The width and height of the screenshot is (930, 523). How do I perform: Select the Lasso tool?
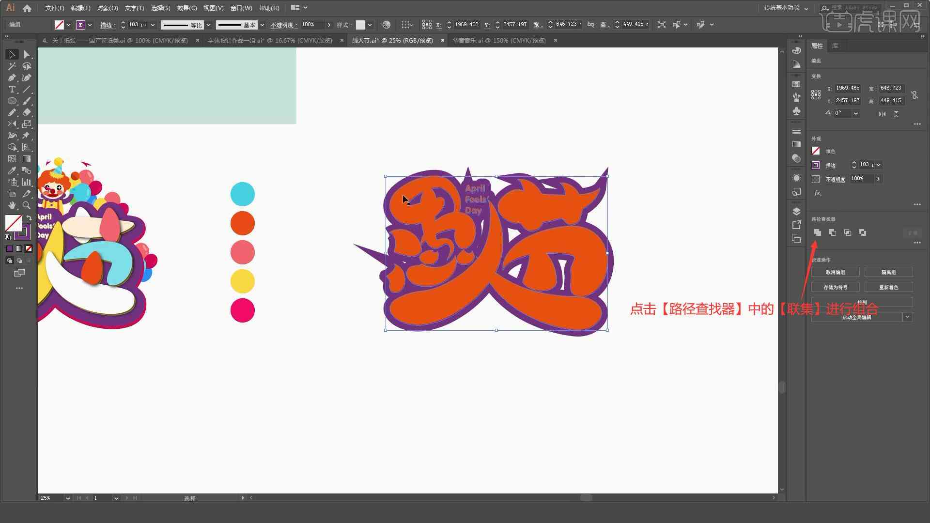tap(27, 66)
